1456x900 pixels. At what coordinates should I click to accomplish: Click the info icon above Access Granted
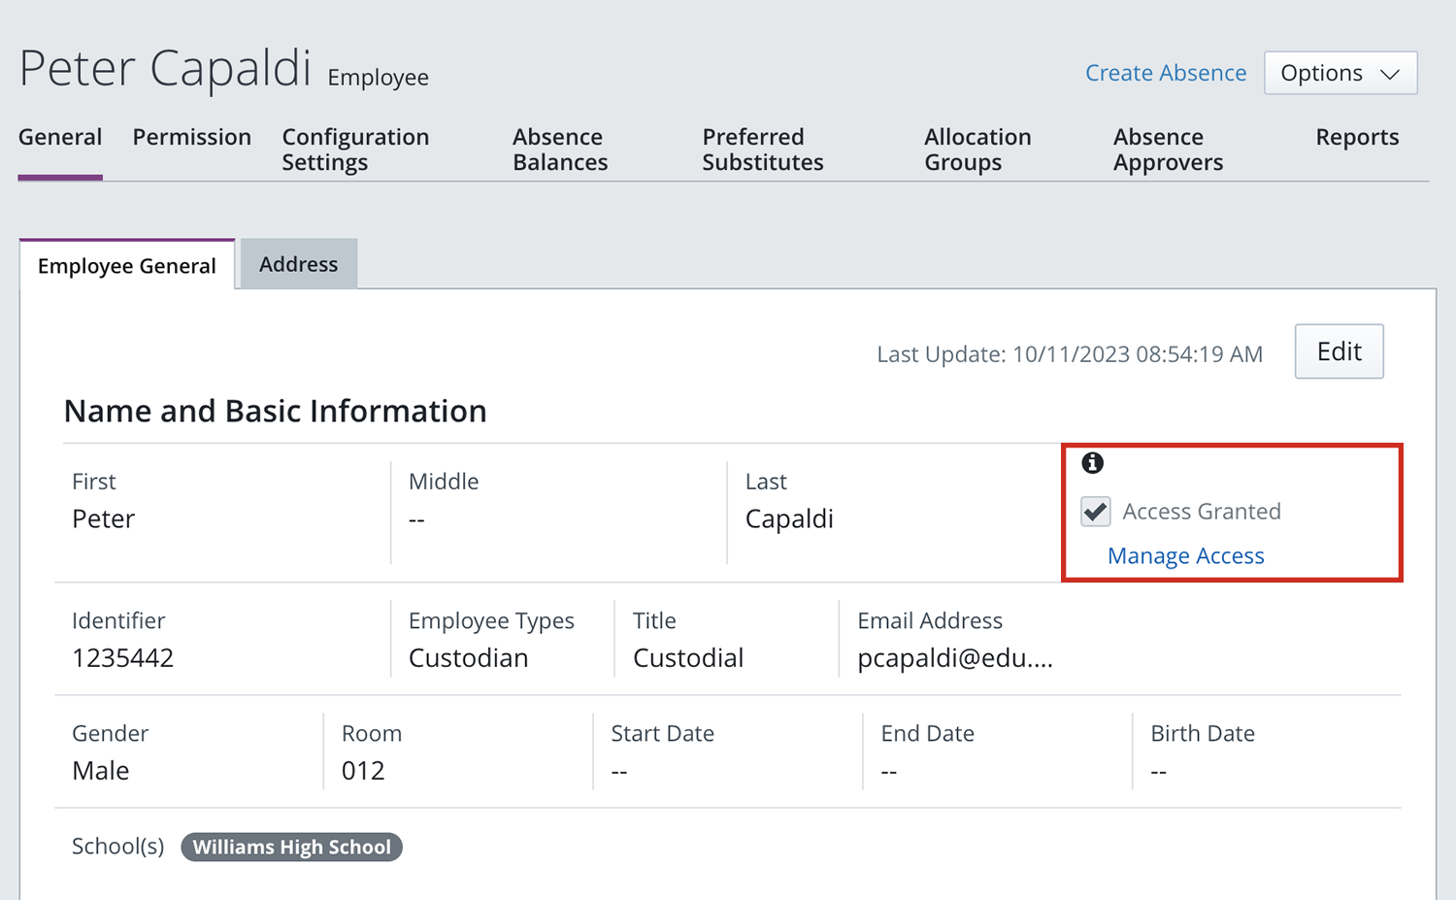coord(1092,463)
